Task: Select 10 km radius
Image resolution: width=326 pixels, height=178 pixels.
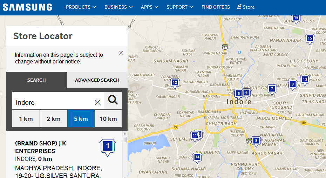Action: 108,119
